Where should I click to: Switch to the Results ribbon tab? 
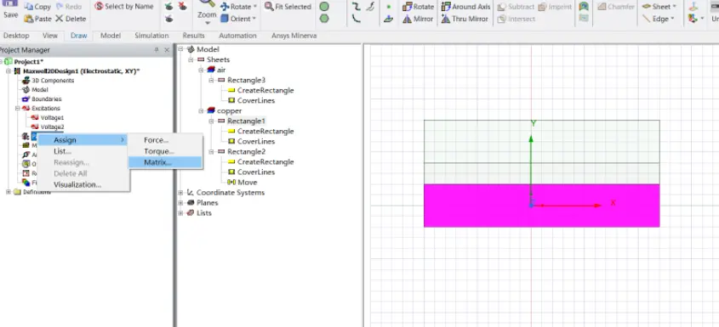pos(193,36)
